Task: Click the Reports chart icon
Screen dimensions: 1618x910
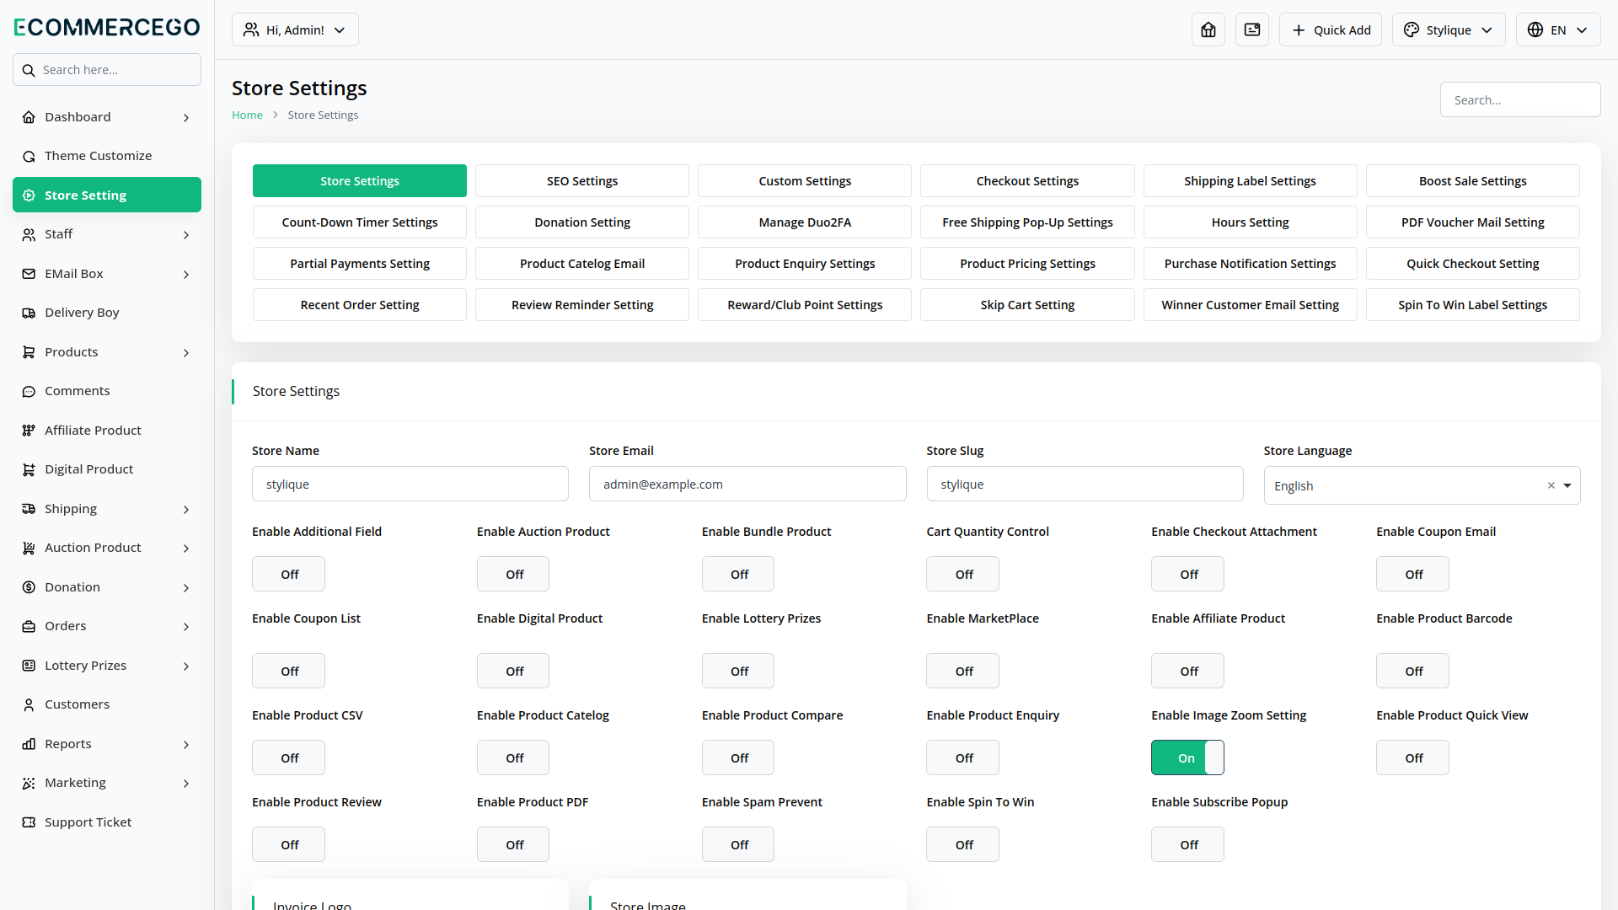Action: click(29, 744)
